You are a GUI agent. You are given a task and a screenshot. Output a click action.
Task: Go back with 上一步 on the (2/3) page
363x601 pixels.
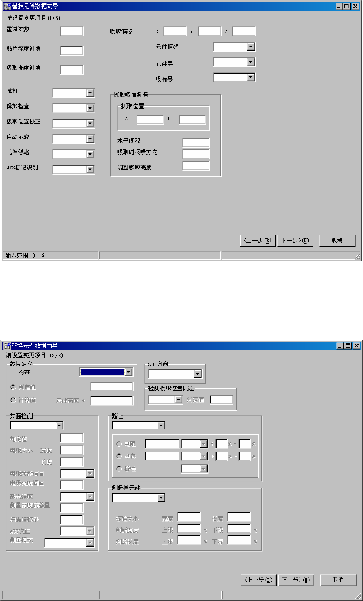pos(258,580)
